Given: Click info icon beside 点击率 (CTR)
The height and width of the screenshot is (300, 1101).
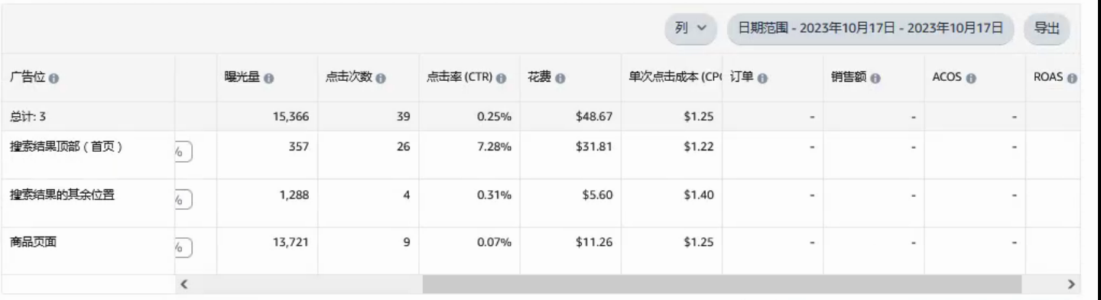Looking at the screenshot, I should coord(502,79).
